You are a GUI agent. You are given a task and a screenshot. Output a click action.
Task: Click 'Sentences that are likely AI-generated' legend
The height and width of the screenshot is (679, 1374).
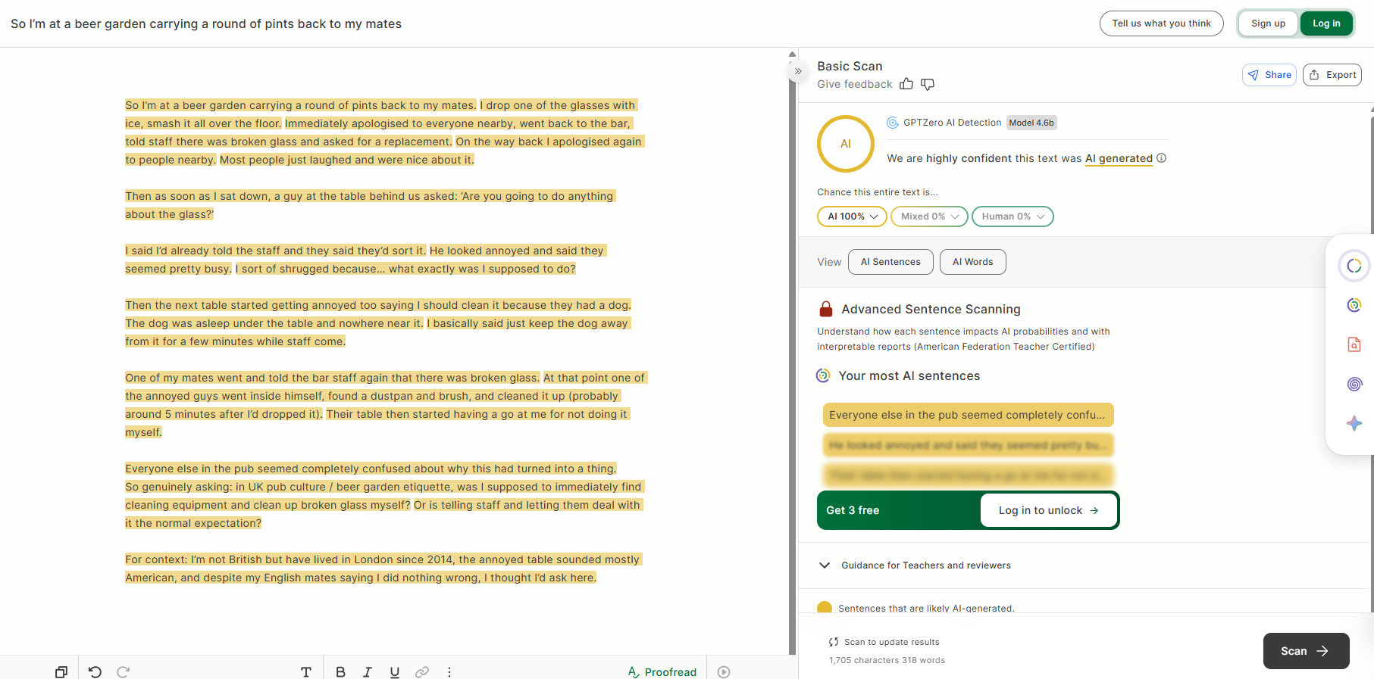[x=926, y=608]
